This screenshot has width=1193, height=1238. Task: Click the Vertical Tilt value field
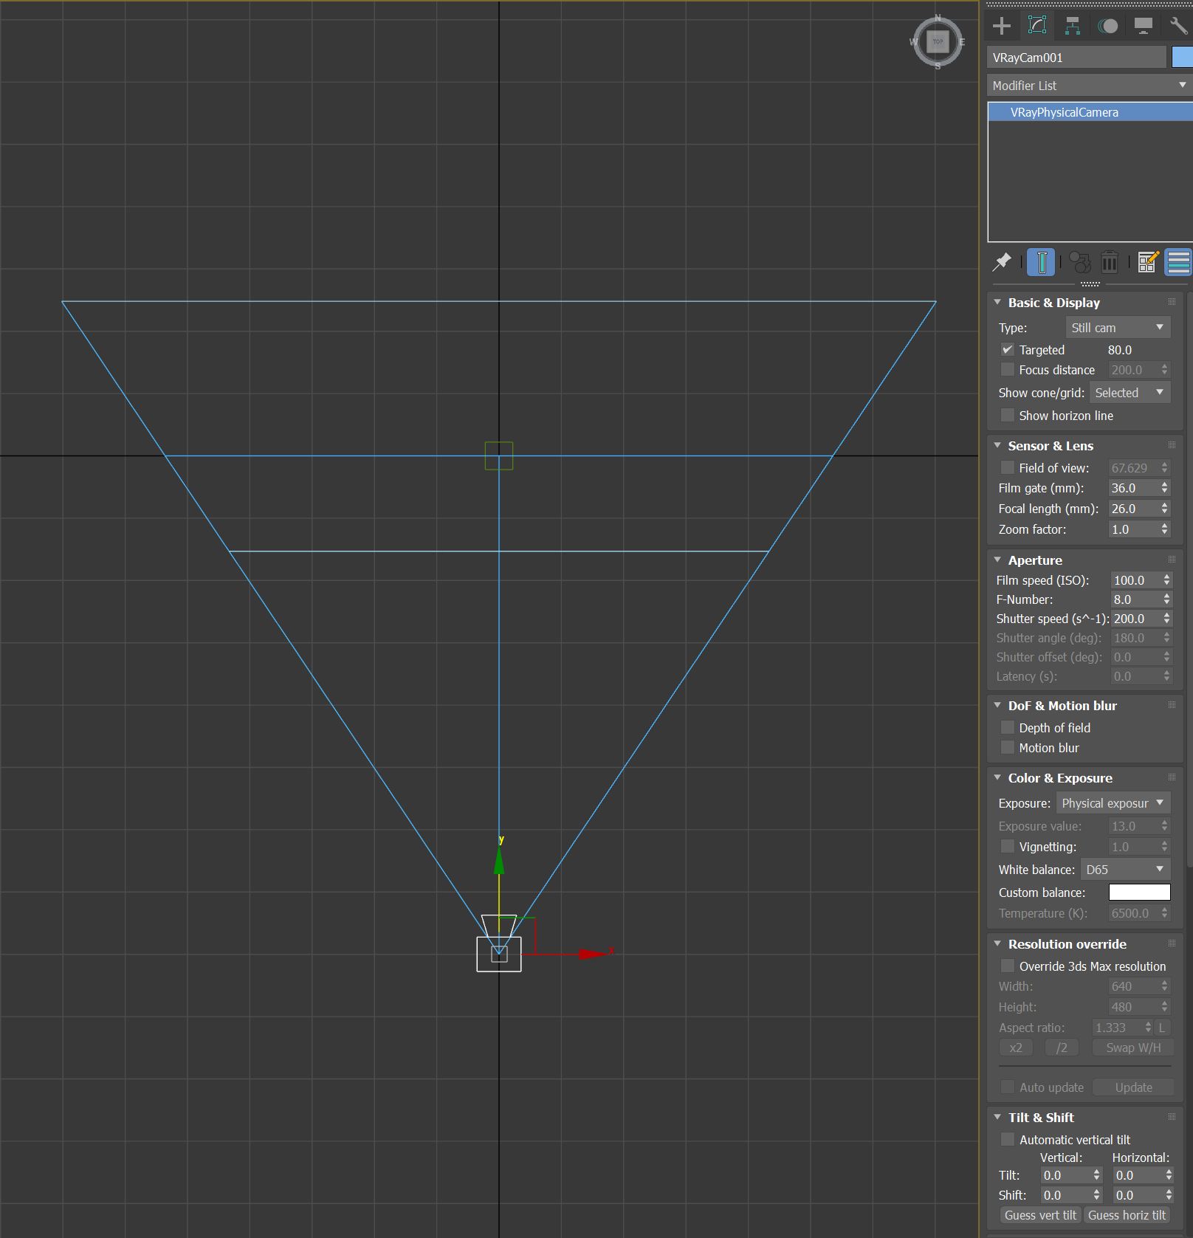(1065, 1175)
